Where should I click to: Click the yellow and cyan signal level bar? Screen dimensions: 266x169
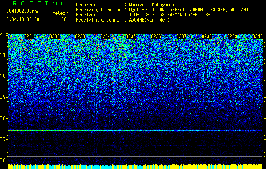tap(135, 166)
